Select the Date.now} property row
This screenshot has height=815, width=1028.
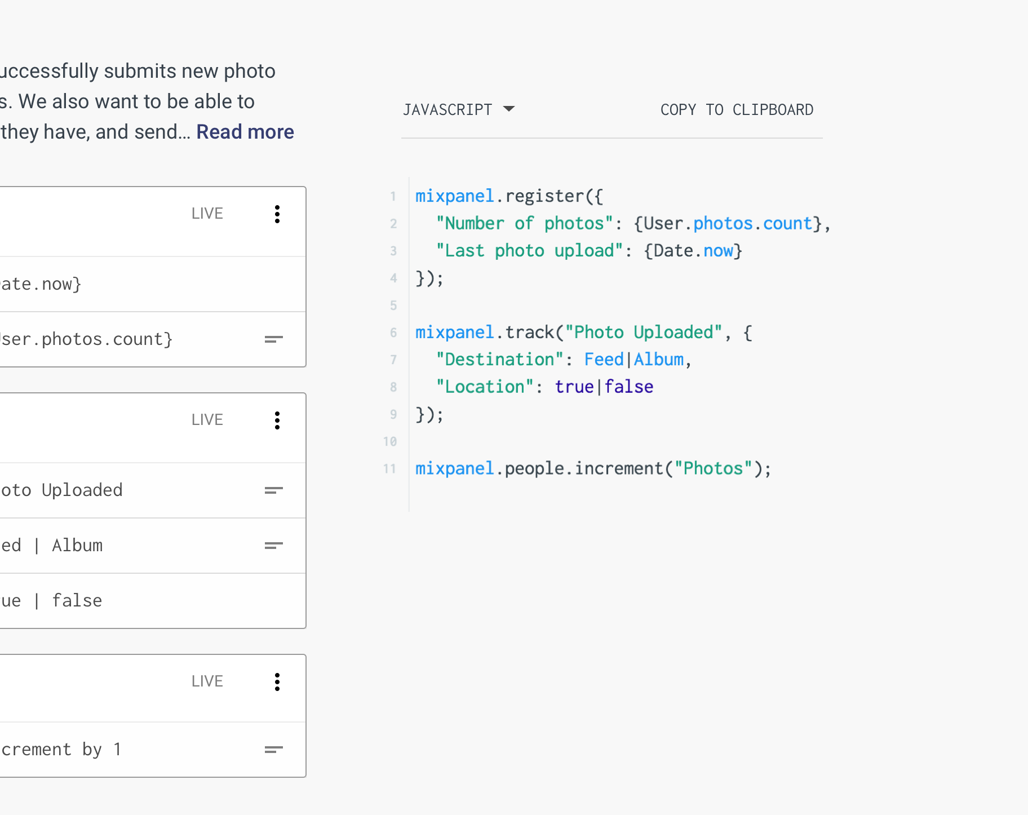click(41, 284)
